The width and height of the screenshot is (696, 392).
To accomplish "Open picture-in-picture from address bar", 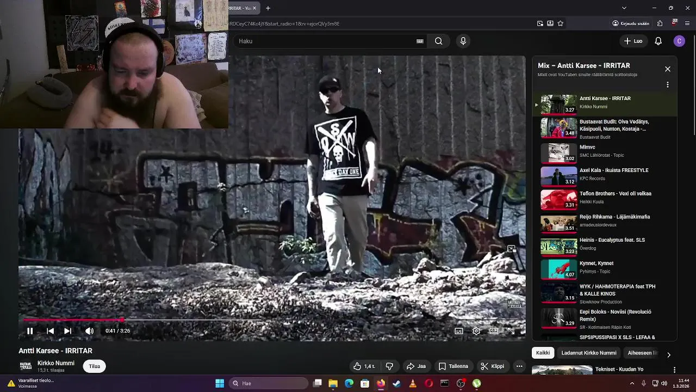I will pos(540,23).
